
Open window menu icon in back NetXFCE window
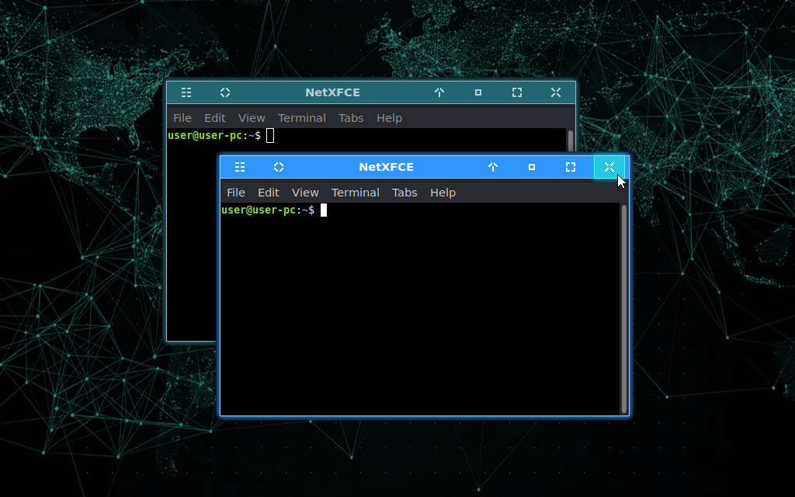click(186, 92)
